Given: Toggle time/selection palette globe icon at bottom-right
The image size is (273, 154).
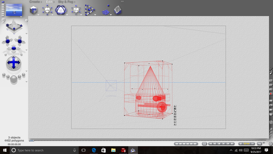Looking at the screenshot, I should [270, 144].
